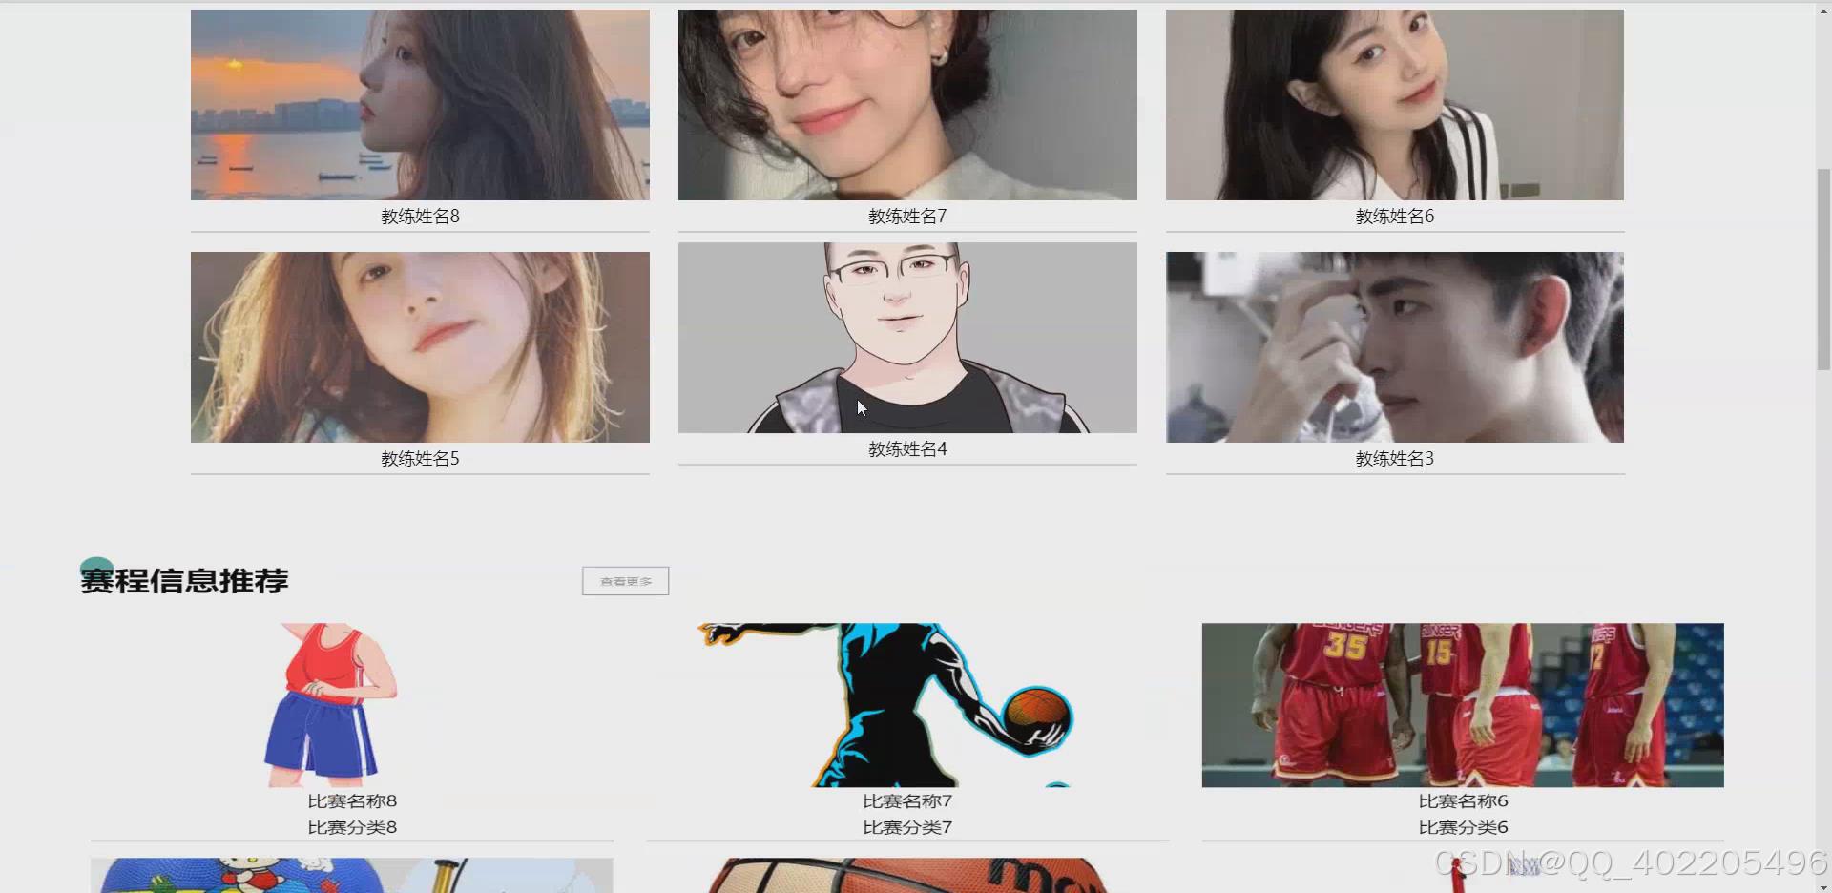Click the title 比赛名称8
Viewport: 1832px width, 893px height.
point(352,801)
